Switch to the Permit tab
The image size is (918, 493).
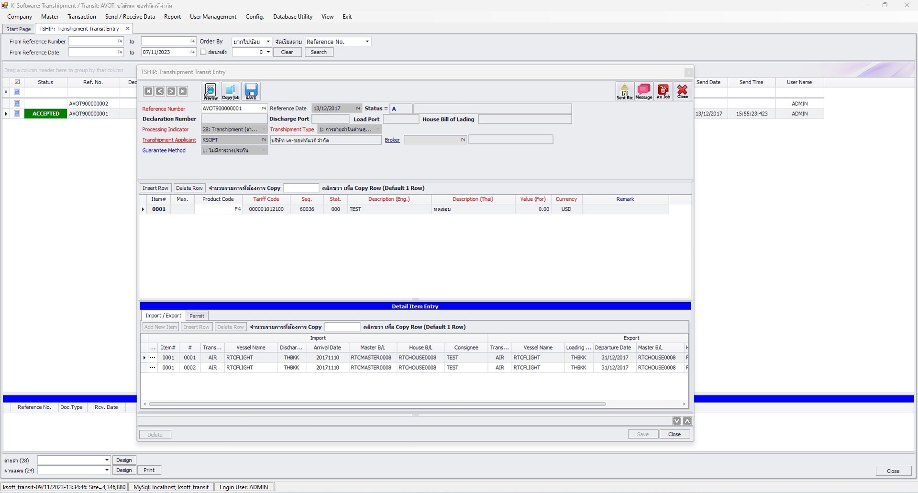click(197, 316)
